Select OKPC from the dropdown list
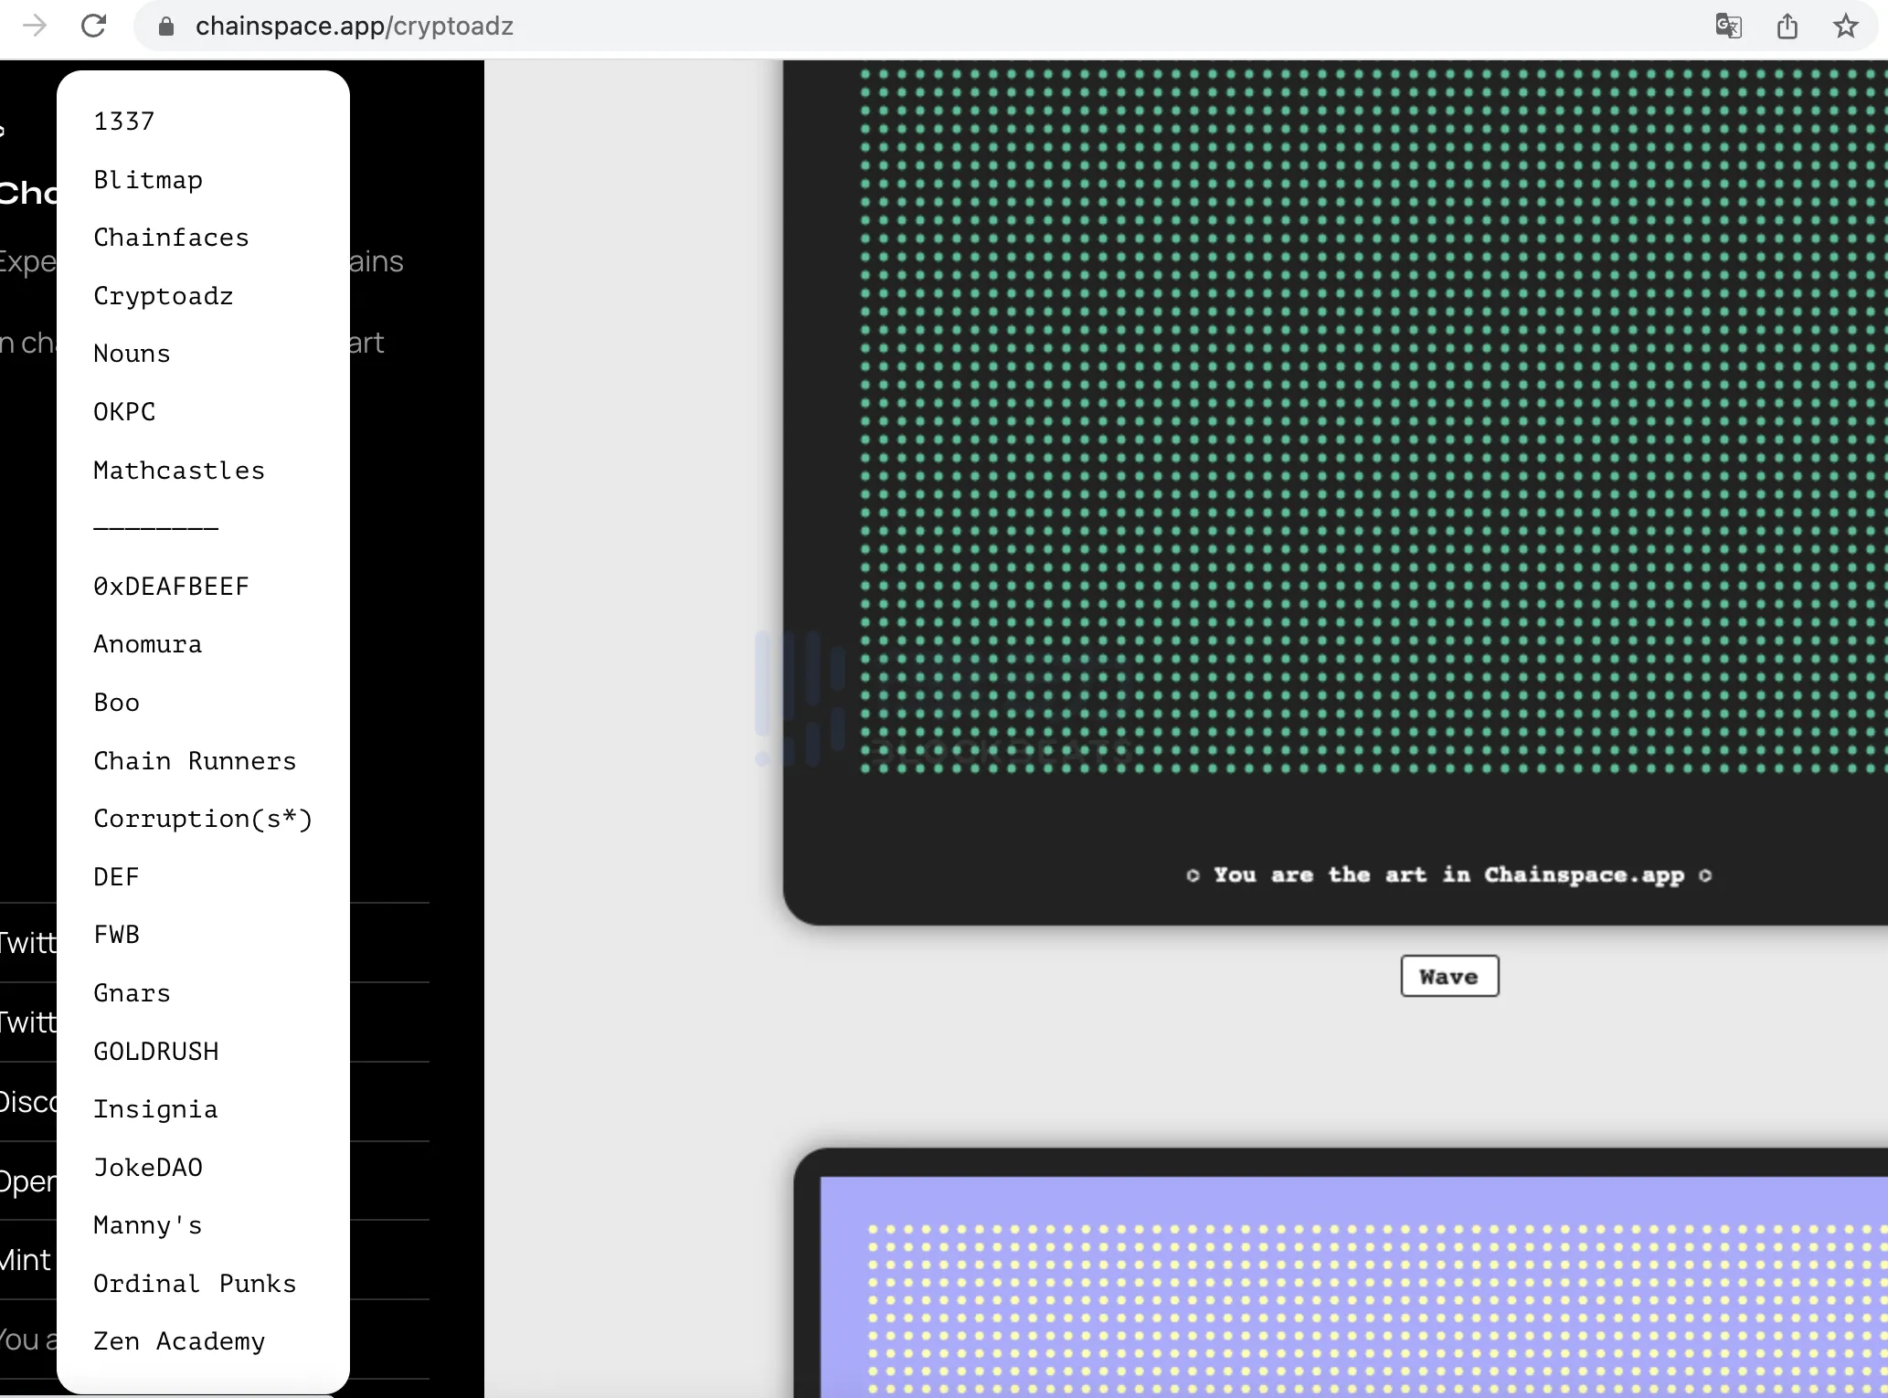This screenshot has width=1888, height=1398. 123,411
